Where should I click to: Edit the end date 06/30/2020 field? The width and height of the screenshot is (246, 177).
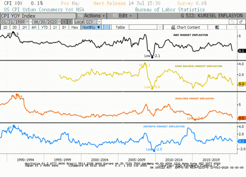point(45,22)
